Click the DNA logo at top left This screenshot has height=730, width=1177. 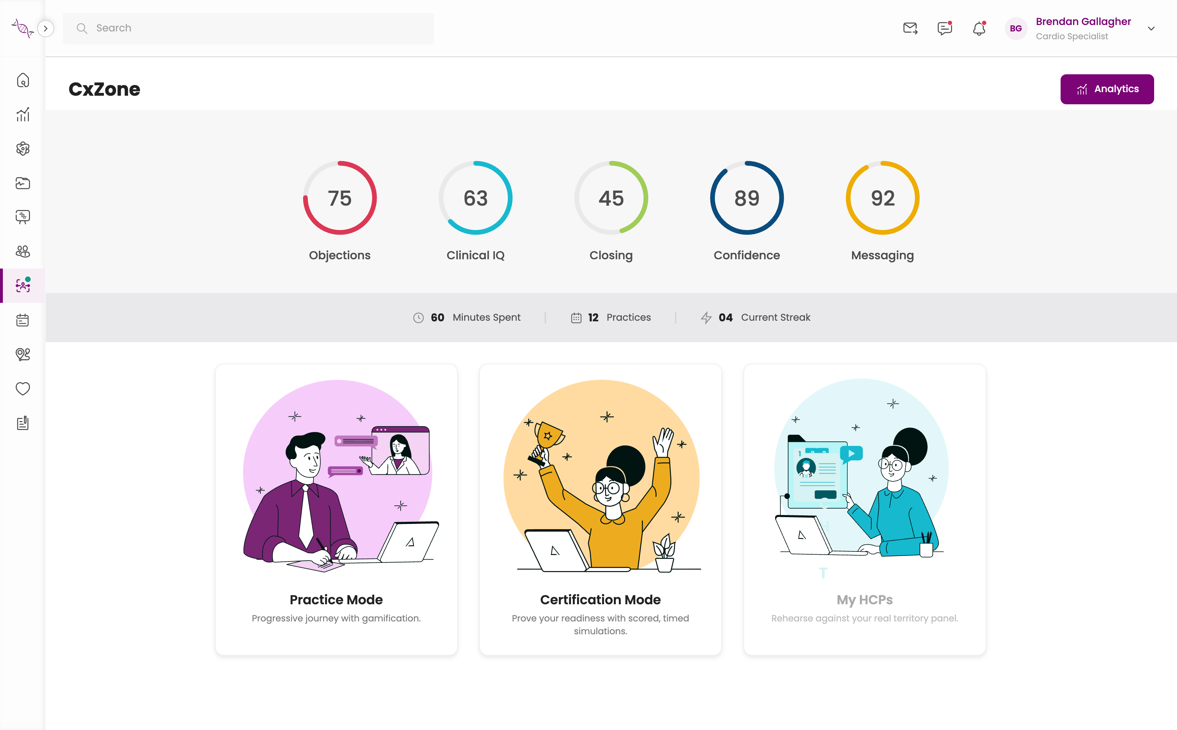[x=22, y=28]
